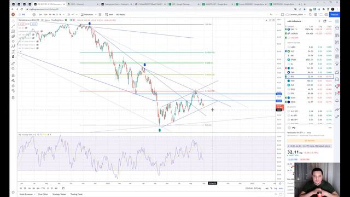This screenshot has width=350, height=197.
Task: Undo the last chart action
Action: (271, 15)
